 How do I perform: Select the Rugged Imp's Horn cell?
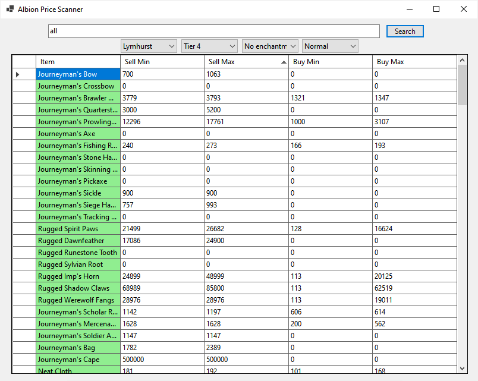[78, 276]
